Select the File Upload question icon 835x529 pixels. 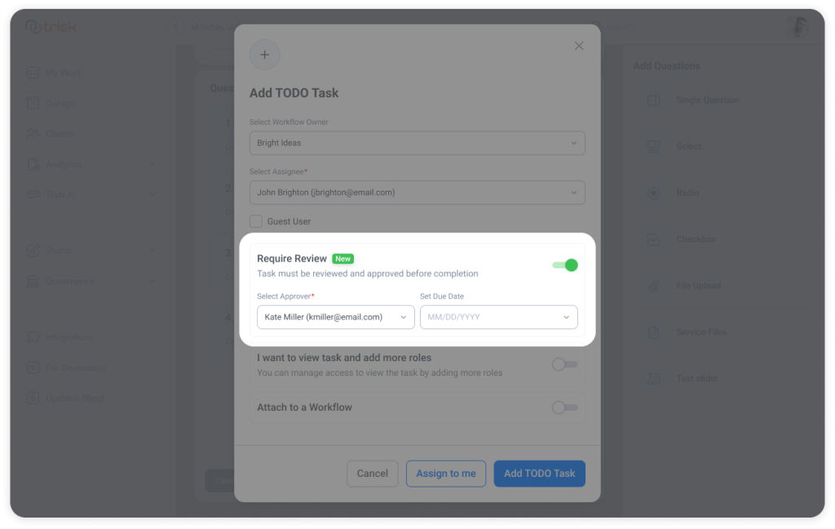click(653, 285)
